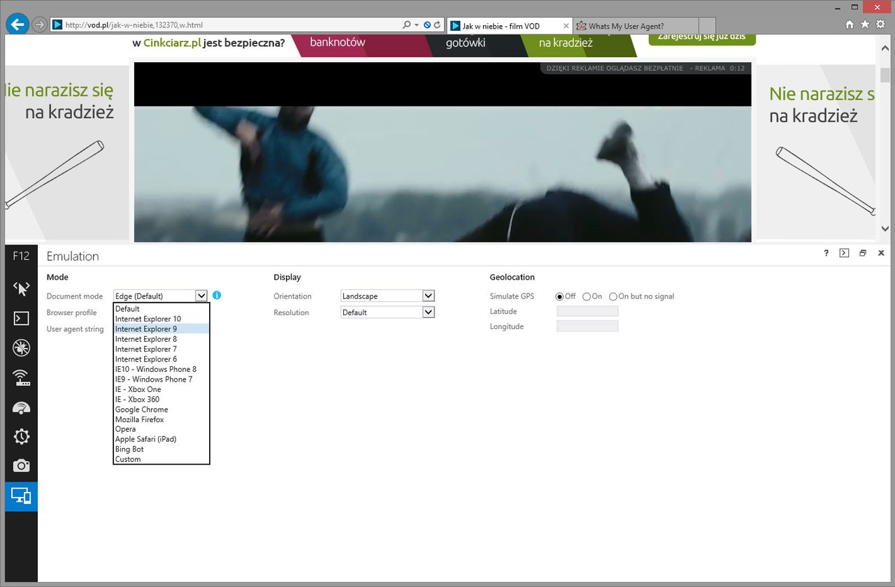This screenshot has width=895, height=587.
Task: Choose IE - Xbox One option
Action: [162, 389]
